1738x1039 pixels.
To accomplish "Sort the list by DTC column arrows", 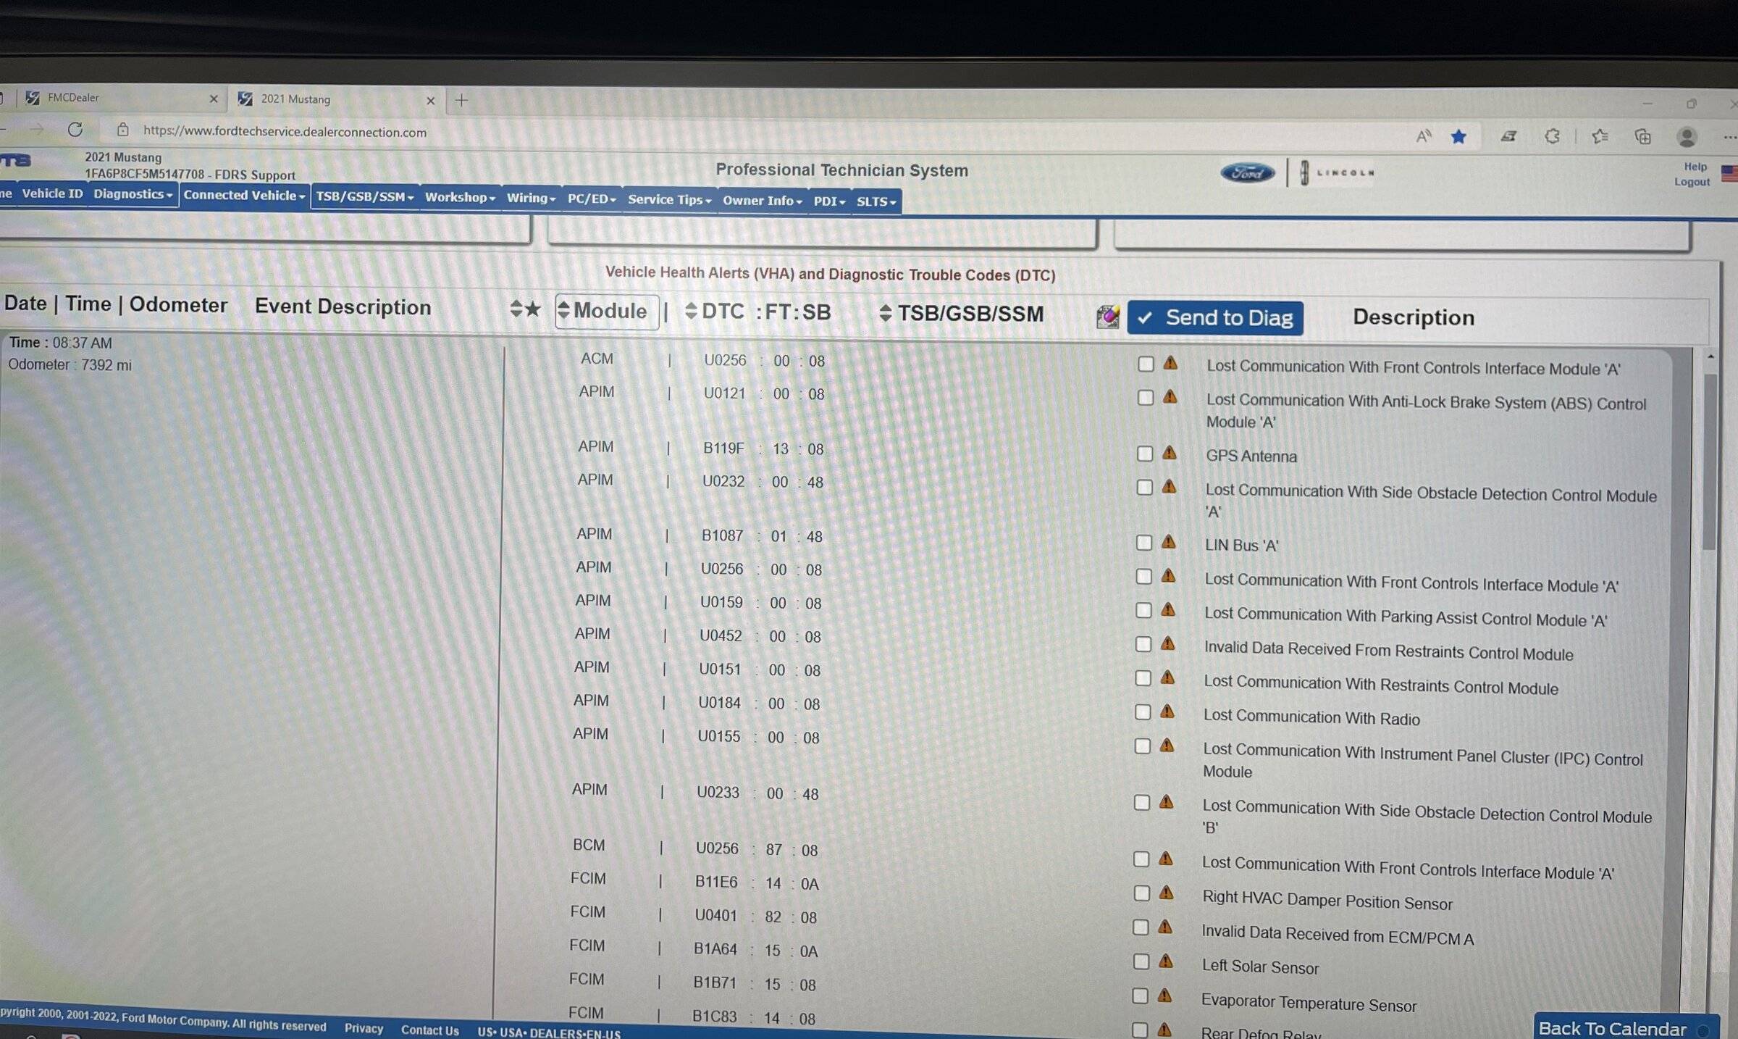I will 691,311.
